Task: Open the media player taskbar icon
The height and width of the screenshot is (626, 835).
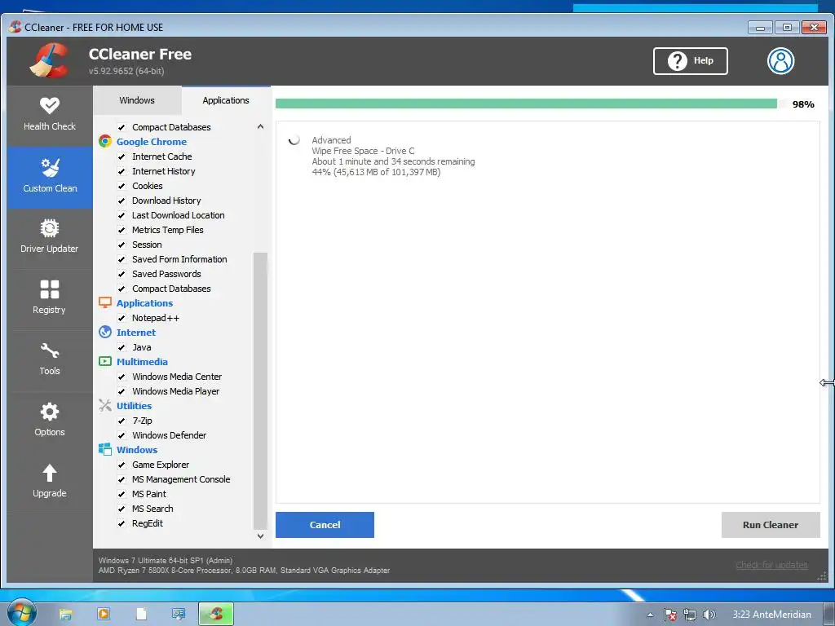Action: pos(104,614)
